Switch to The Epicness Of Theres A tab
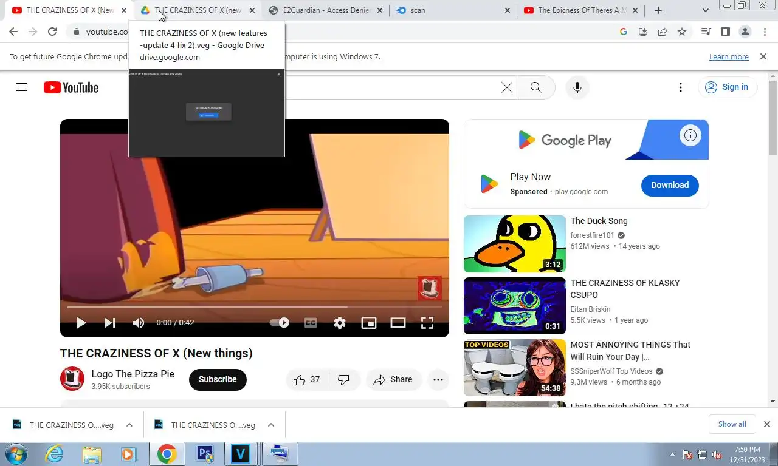This screenshot has height=466, width=778. tap(580, 10)
